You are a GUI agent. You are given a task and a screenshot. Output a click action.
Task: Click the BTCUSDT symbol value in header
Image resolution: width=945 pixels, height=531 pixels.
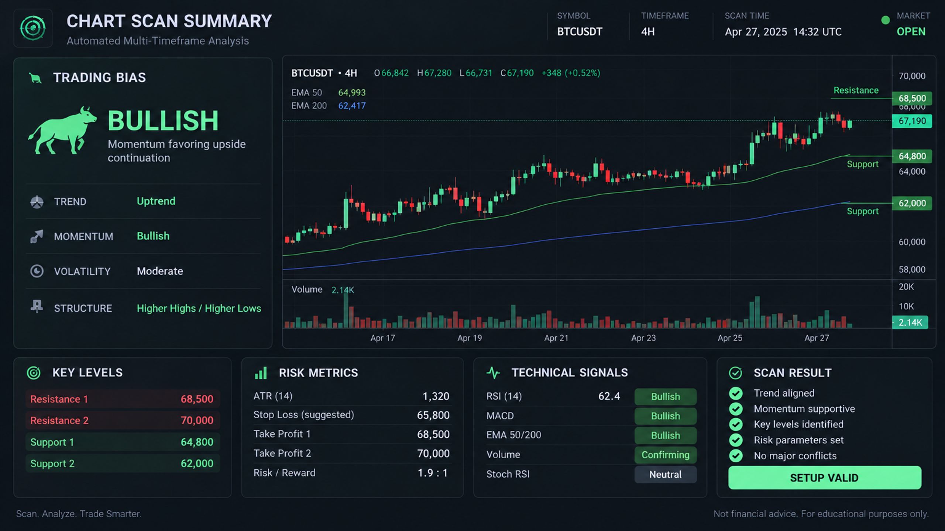pyautogui.click(x=580, y=32)
